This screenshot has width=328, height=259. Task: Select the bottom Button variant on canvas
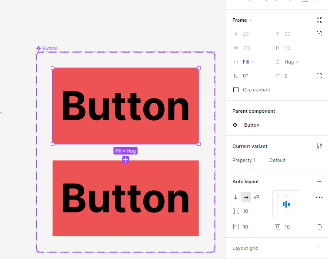(126, 198)
